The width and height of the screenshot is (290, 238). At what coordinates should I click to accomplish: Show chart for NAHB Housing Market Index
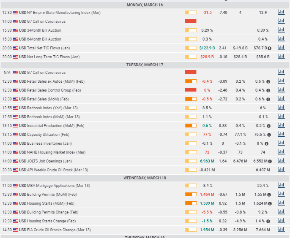[x=281, y=152]
